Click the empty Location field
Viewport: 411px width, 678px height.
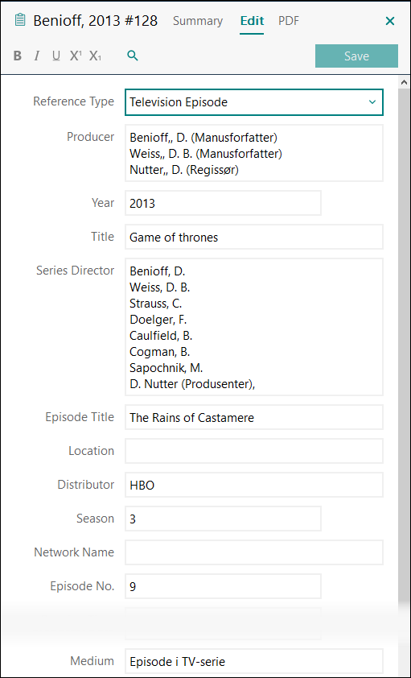coord(254,451)
